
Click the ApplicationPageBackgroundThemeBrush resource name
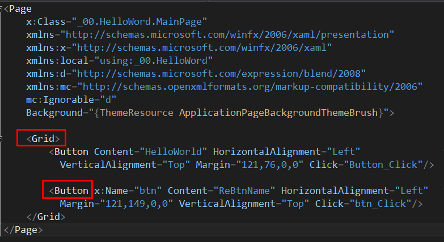pyautogui.click(x=278, y=113)
